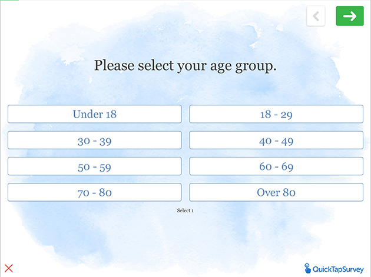Choose the 18 - 29 age option
Viewport: 371px width, 277px height.
tap(276, 114)
